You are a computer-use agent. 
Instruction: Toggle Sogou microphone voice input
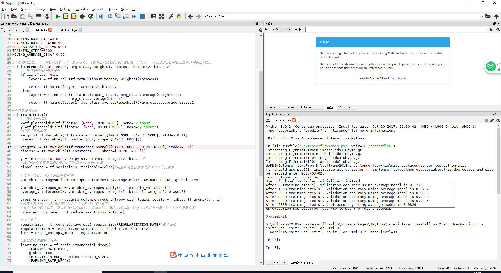click(198, 255)
